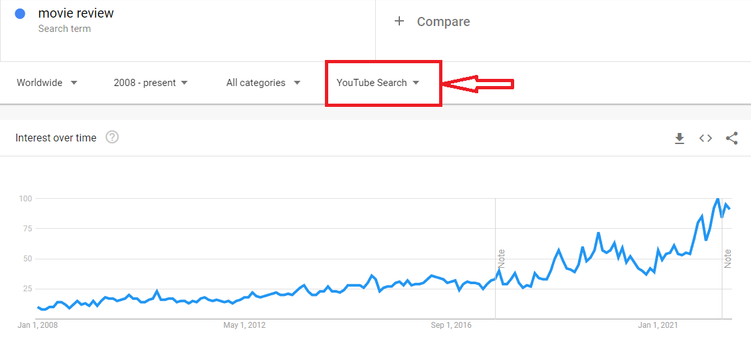This screenshot has width=751, height=350.
Task: Click the Jan 1, 2021 axis label
Action: (658, 325)
